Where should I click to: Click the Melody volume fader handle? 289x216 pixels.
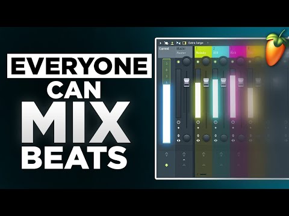[x=206, y=82]
